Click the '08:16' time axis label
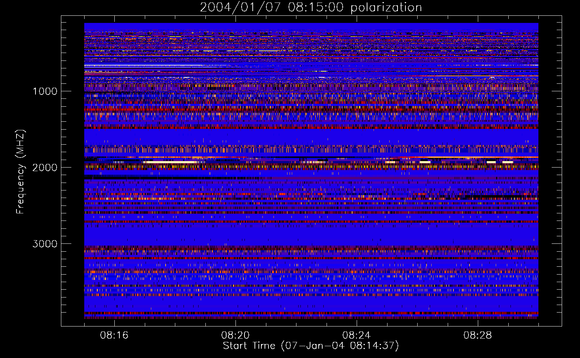580x358 pixels. point(114,335)
